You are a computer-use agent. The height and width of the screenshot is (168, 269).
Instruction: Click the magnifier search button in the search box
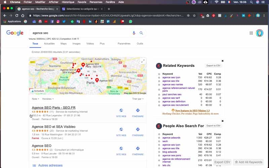(141, 33)
